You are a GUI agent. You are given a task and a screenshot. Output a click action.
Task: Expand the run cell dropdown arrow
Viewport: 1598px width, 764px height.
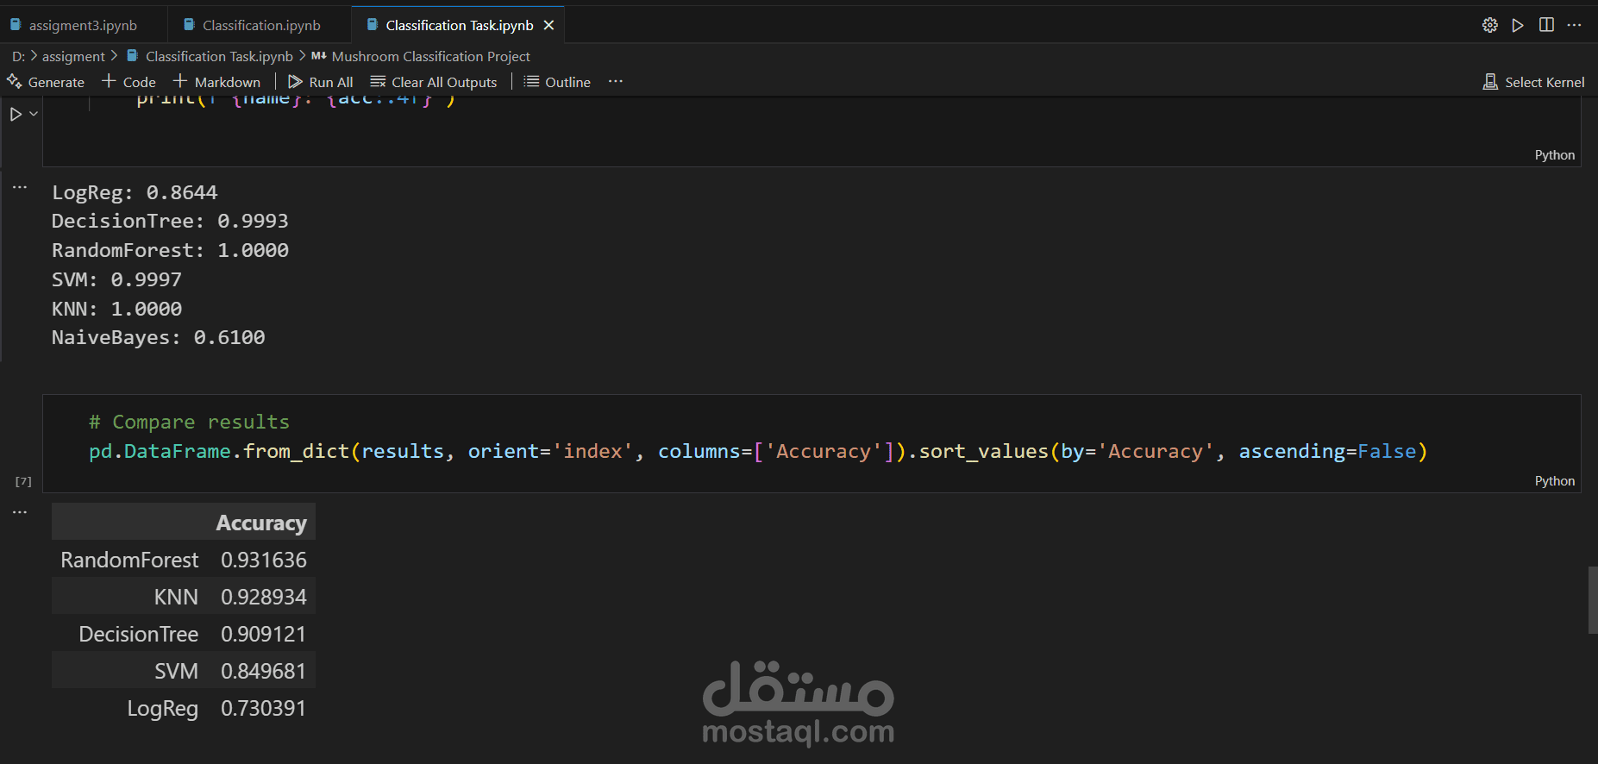tap(34, 114)
